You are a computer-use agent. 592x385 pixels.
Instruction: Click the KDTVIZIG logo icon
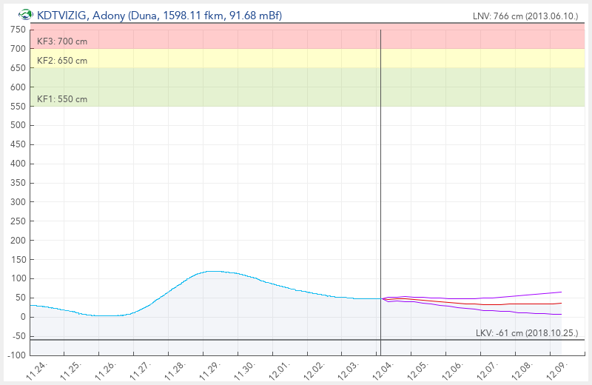(26, 15)
